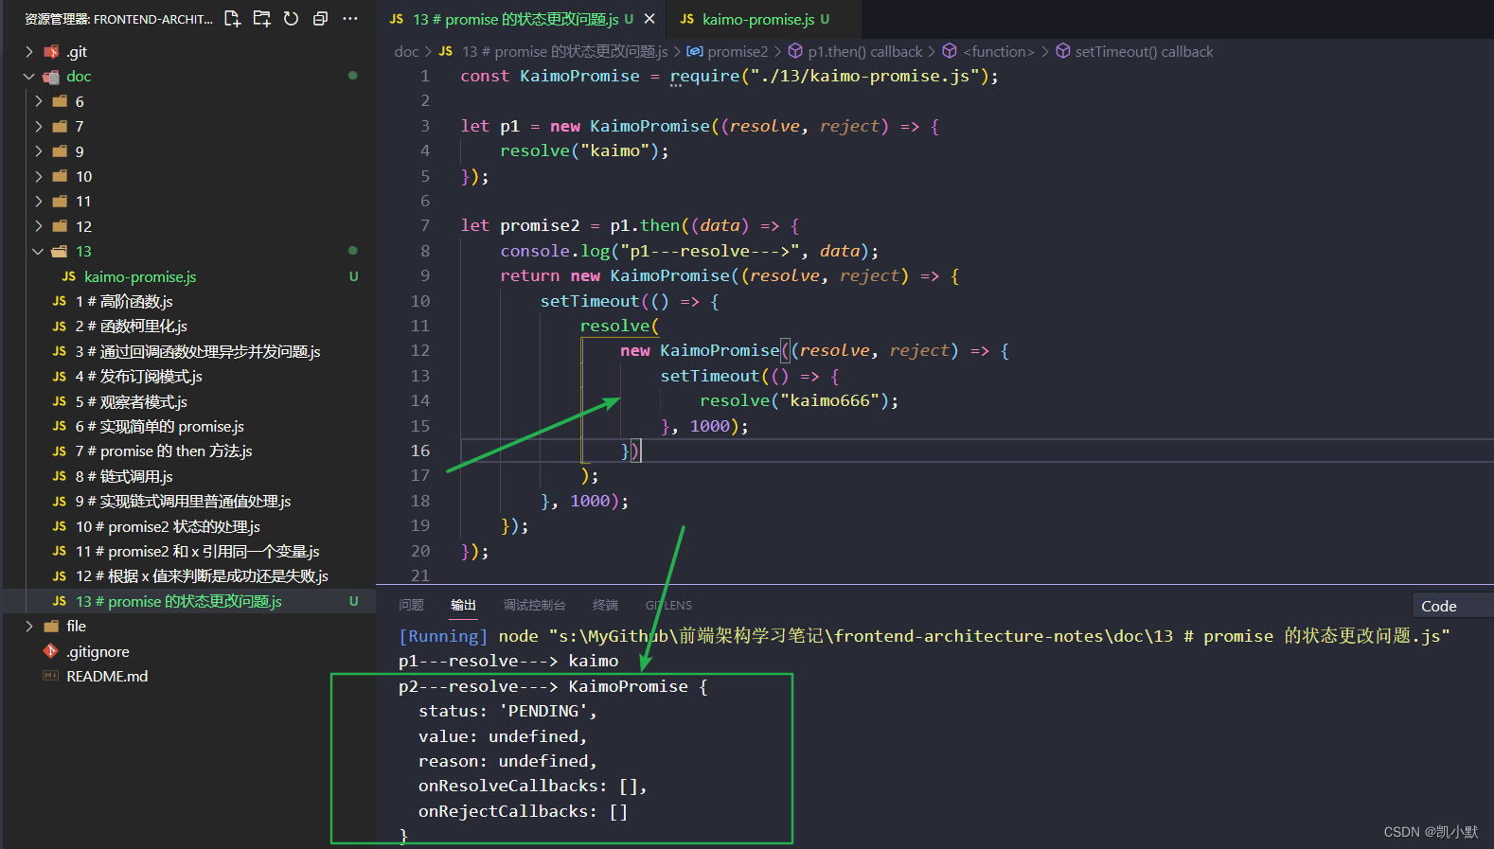
Task: Place cursor on the require line of code
Action: click(x=729, y=76)
